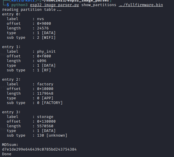Image resolution: width=174 pixels, height=157 pixels.
Task: Click the factory label value
Action: (45, 84)
